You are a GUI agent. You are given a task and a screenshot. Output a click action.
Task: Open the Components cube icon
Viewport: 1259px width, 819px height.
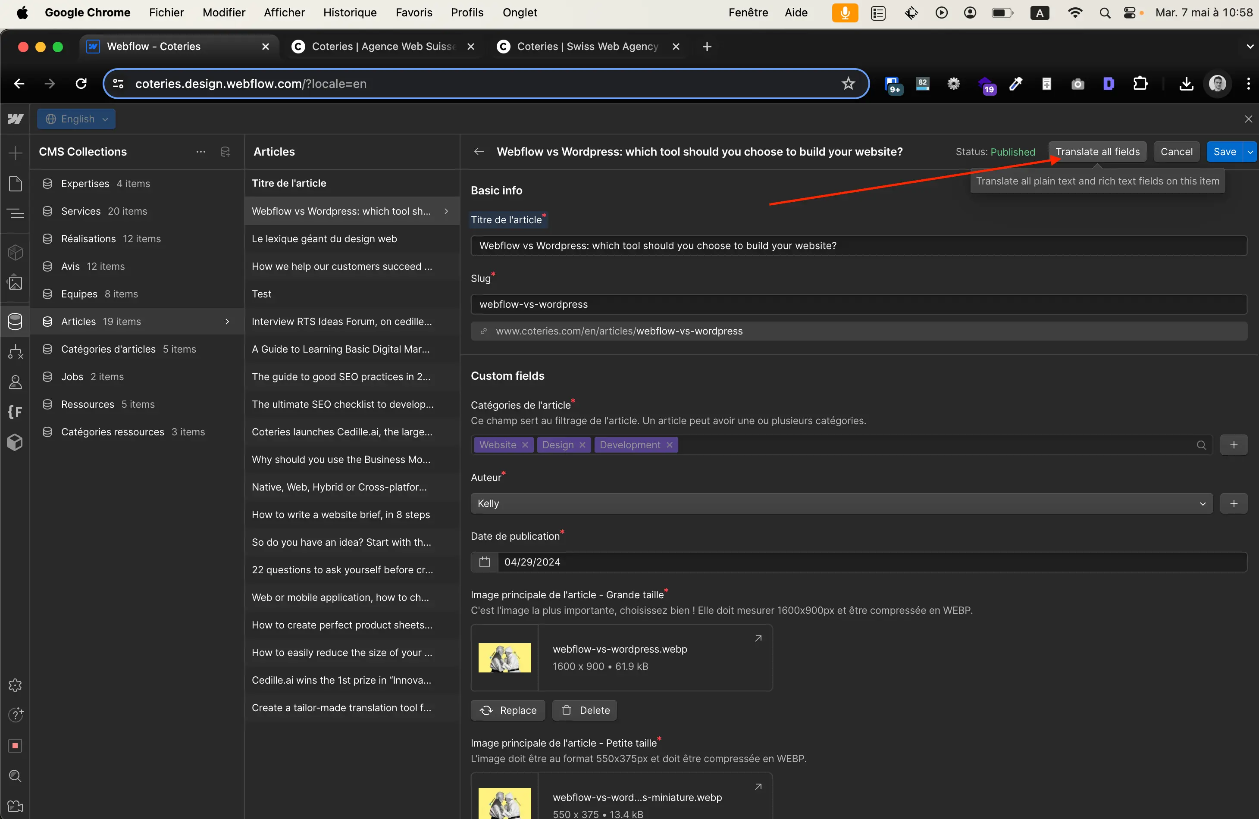(x=16, y=252)
